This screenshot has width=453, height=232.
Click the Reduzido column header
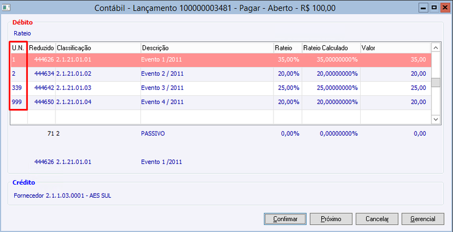tap(41, 48)
